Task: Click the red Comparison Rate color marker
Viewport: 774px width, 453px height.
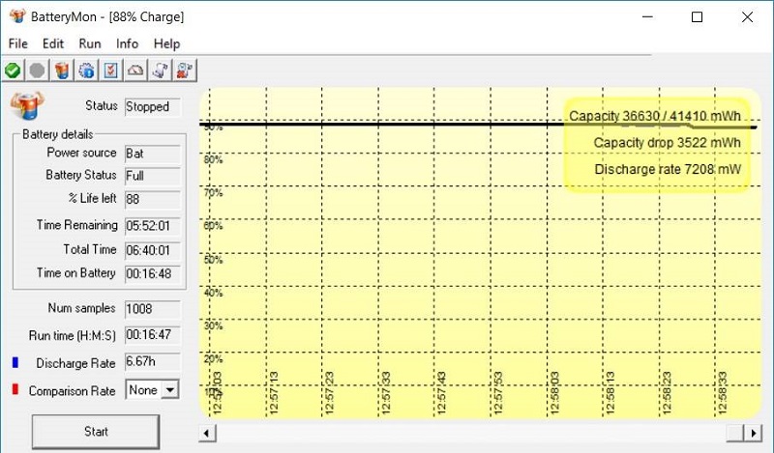Action: (x=15, y=389)
